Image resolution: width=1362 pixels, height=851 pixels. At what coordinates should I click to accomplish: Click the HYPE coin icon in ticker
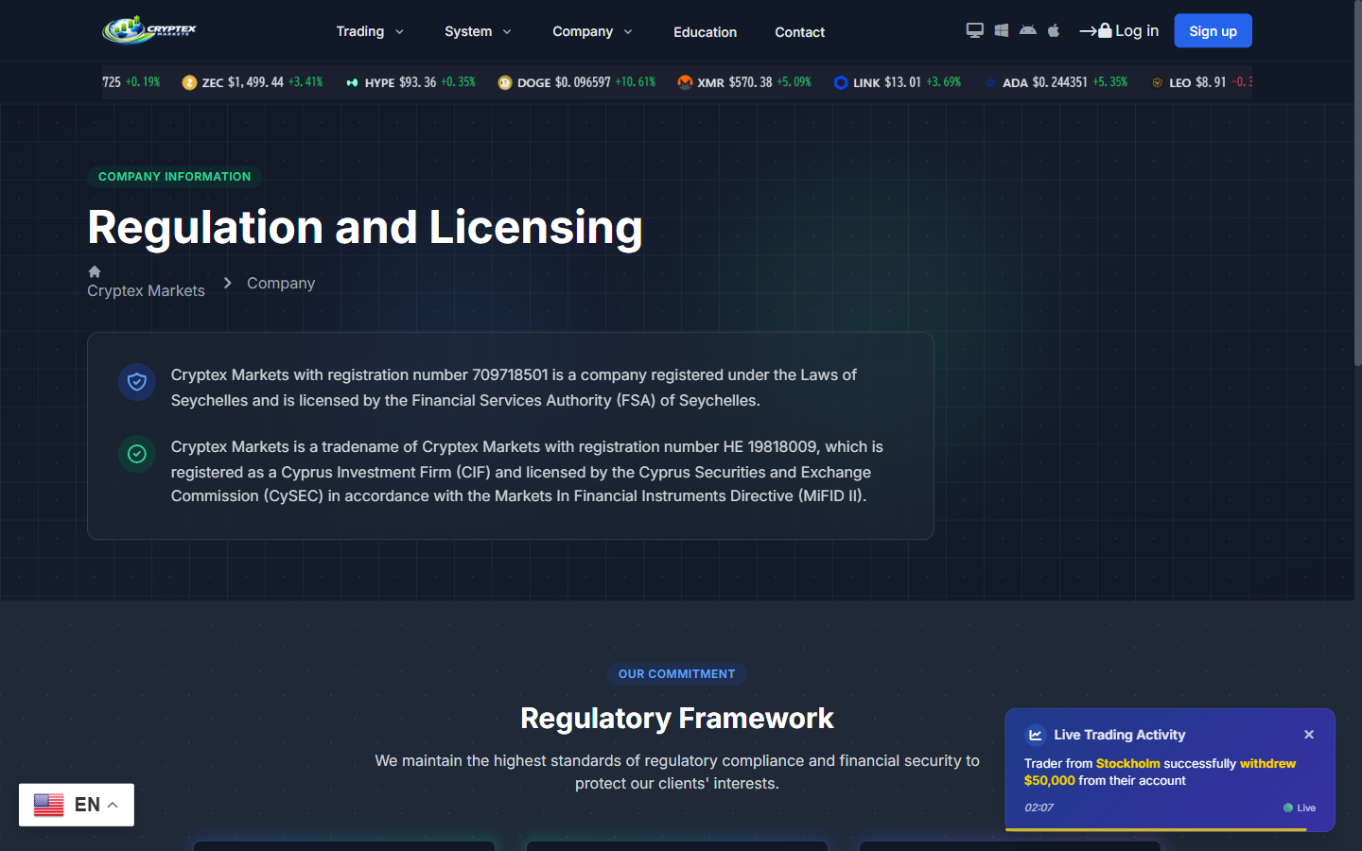pos(352,82)
